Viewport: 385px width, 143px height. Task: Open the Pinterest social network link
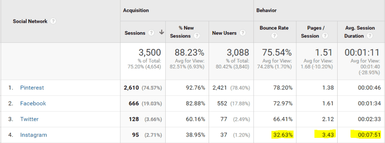point(32,88)
